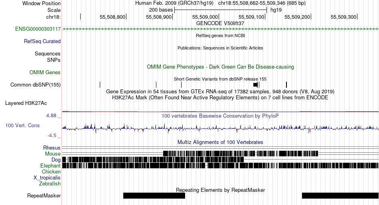Click the X_tropicalis species label
This screenshot has width=379, height=205.
47,178
